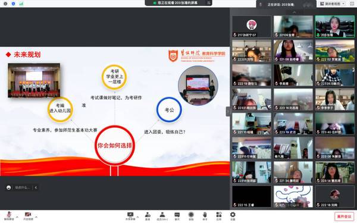The width and height of the screenshot is (357, 223).
Task: Open the share screen tool
Action: pyautogui.click(x=130, y=216)
